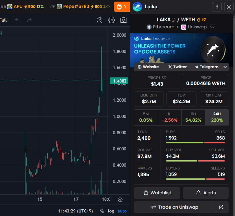This screenshot has height=216, width=235.
Task: Toggle percent scale on chart
Action: coord(102,211)
